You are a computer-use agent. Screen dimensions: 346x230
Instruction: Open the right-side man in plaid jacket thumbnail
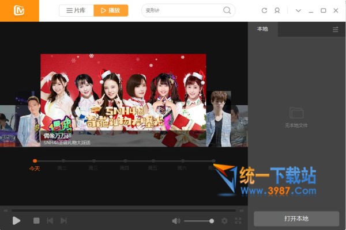(x=219, y=119)
